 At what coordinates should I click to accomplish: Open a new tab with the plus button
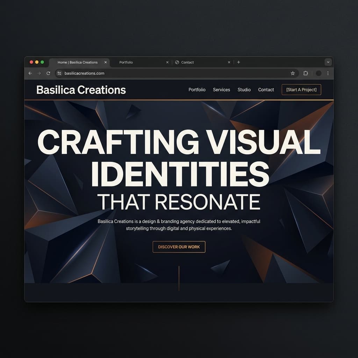point(238,62)
